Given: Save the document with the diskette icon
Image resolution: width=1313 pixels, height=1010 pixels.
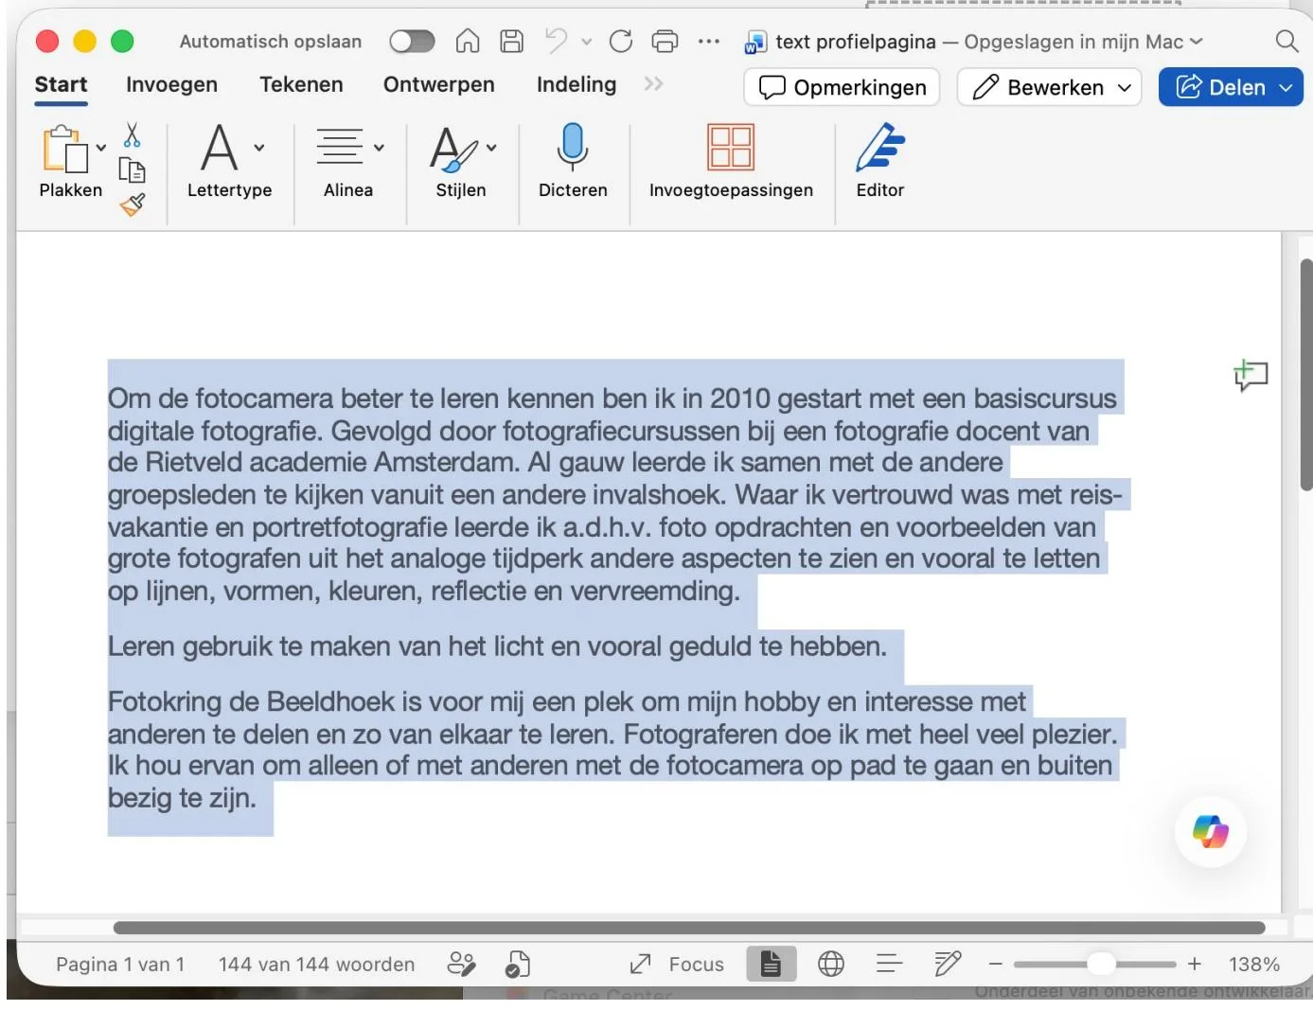Looking at the screenshot, I should [512, 41].
